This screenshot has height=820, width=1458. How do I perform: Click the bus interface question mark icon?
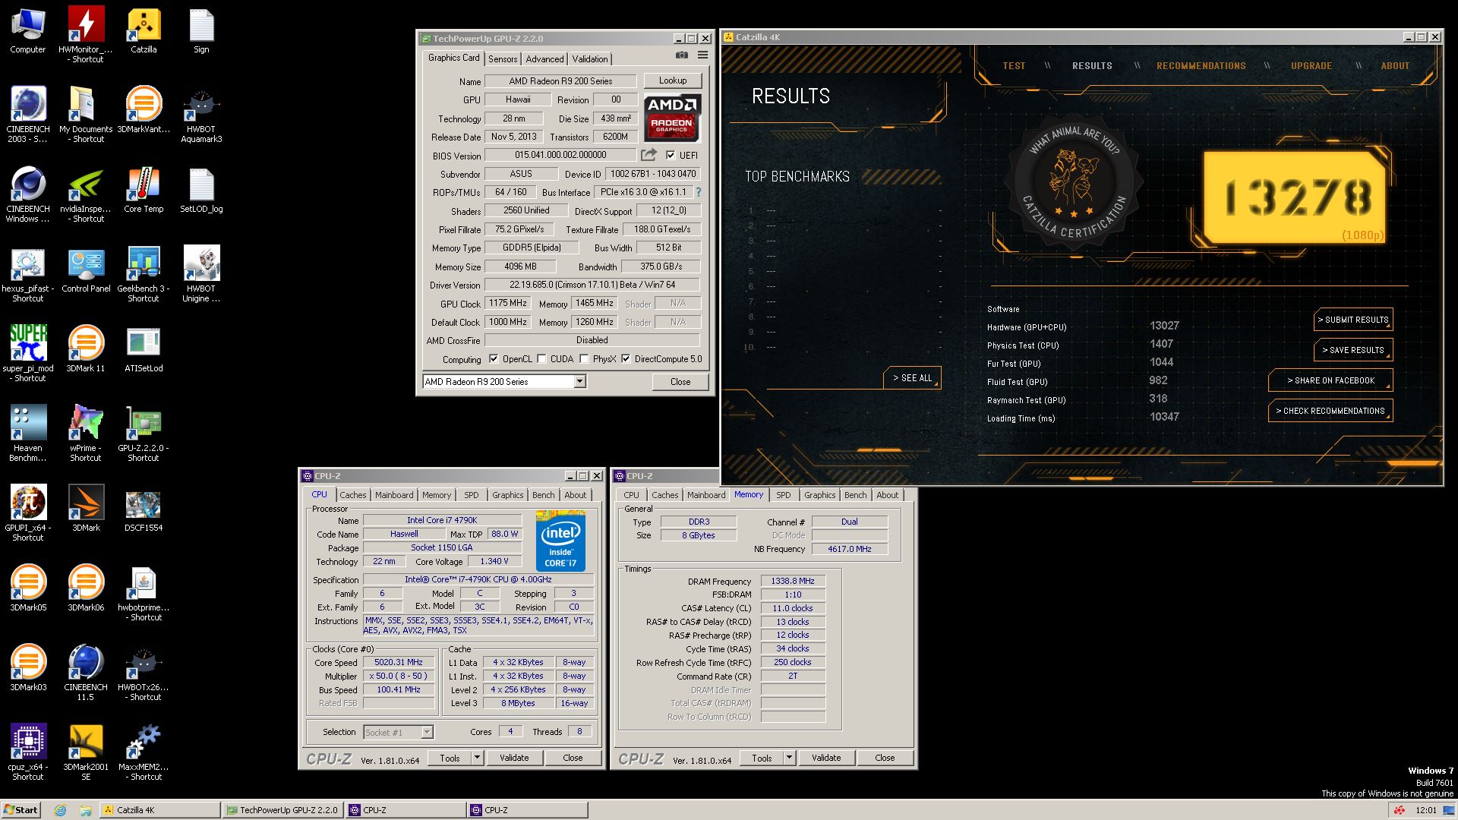pyautogui.click(x=699, y=192)
